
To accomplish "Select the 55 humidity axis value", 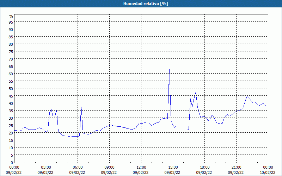I will pos(11,81).
